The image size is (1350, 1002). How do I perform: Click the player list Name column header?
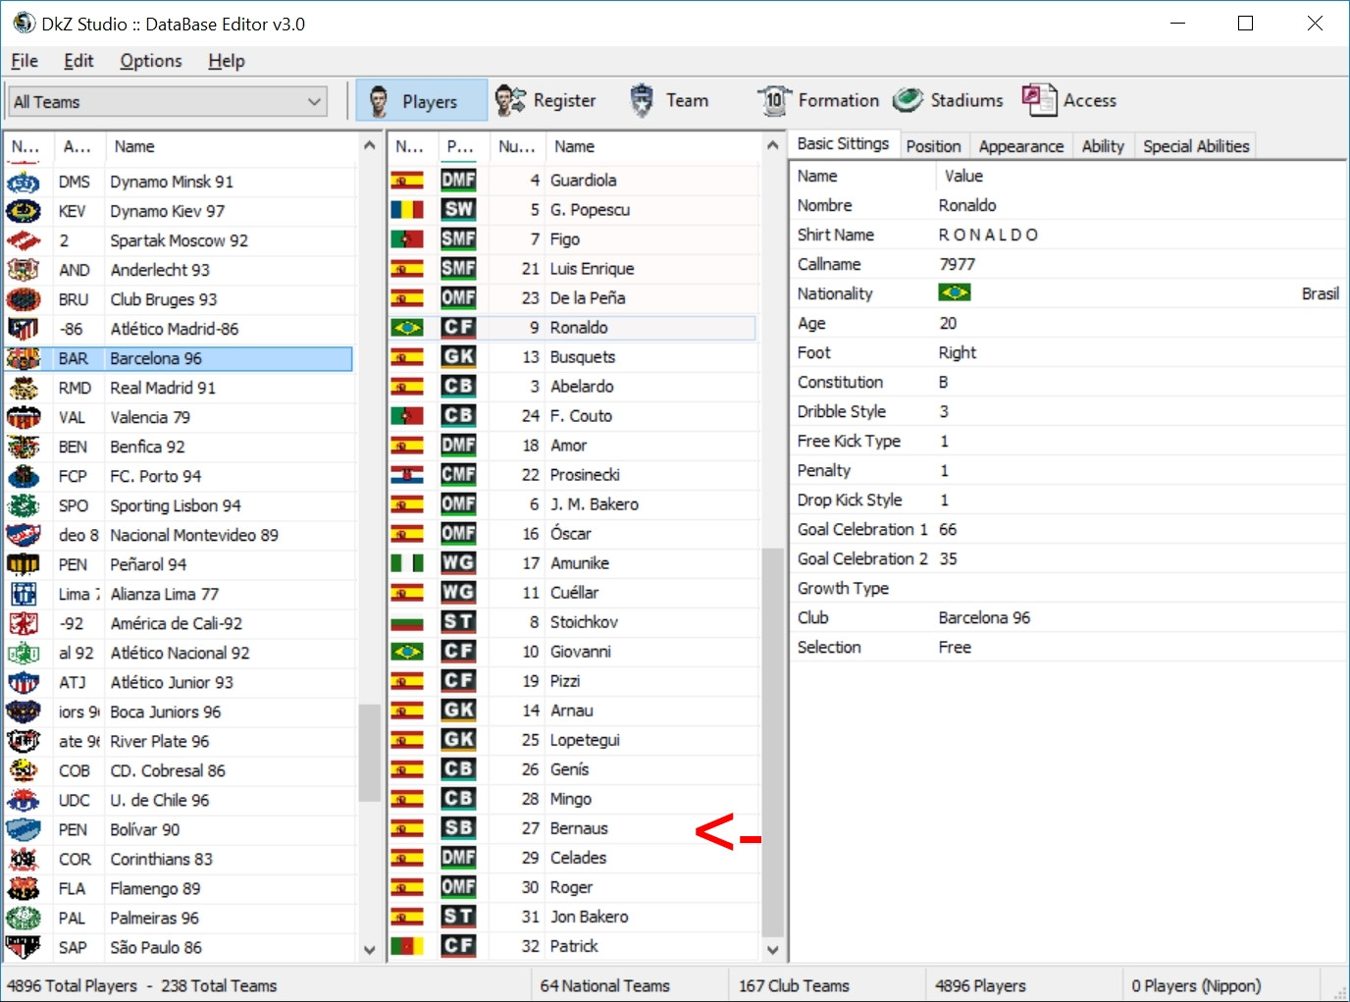(652, 146)
